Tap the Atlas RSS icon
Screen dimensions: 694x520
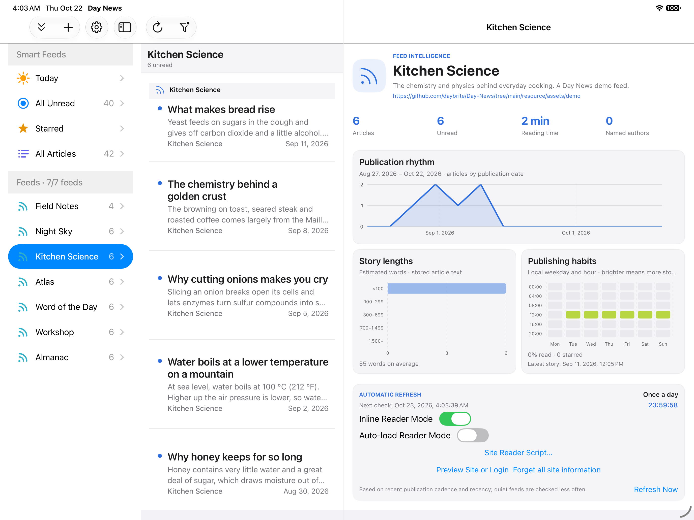(x=23, y=282)
